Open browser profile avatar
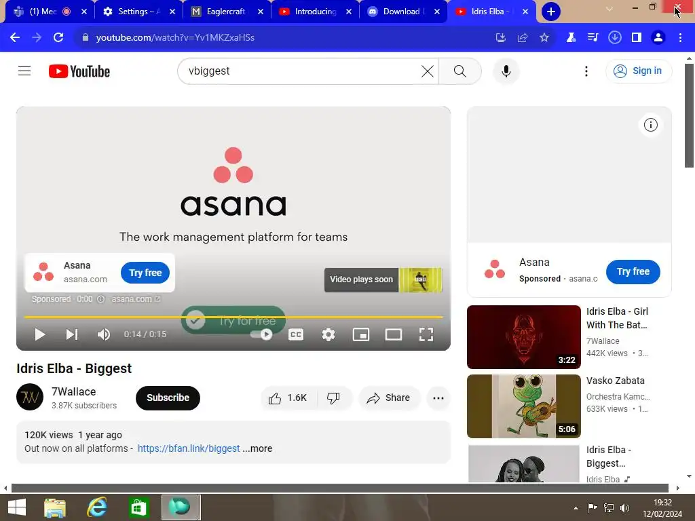This screenshot has width=695, height=521. click(658, 38)
